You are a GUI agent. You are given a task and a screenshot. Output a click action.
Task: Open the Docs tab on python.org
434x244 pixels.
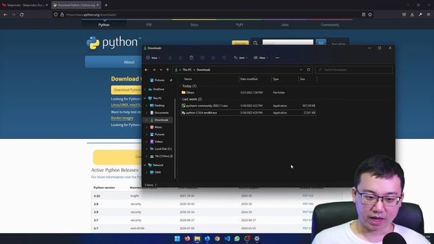point(195,24)
